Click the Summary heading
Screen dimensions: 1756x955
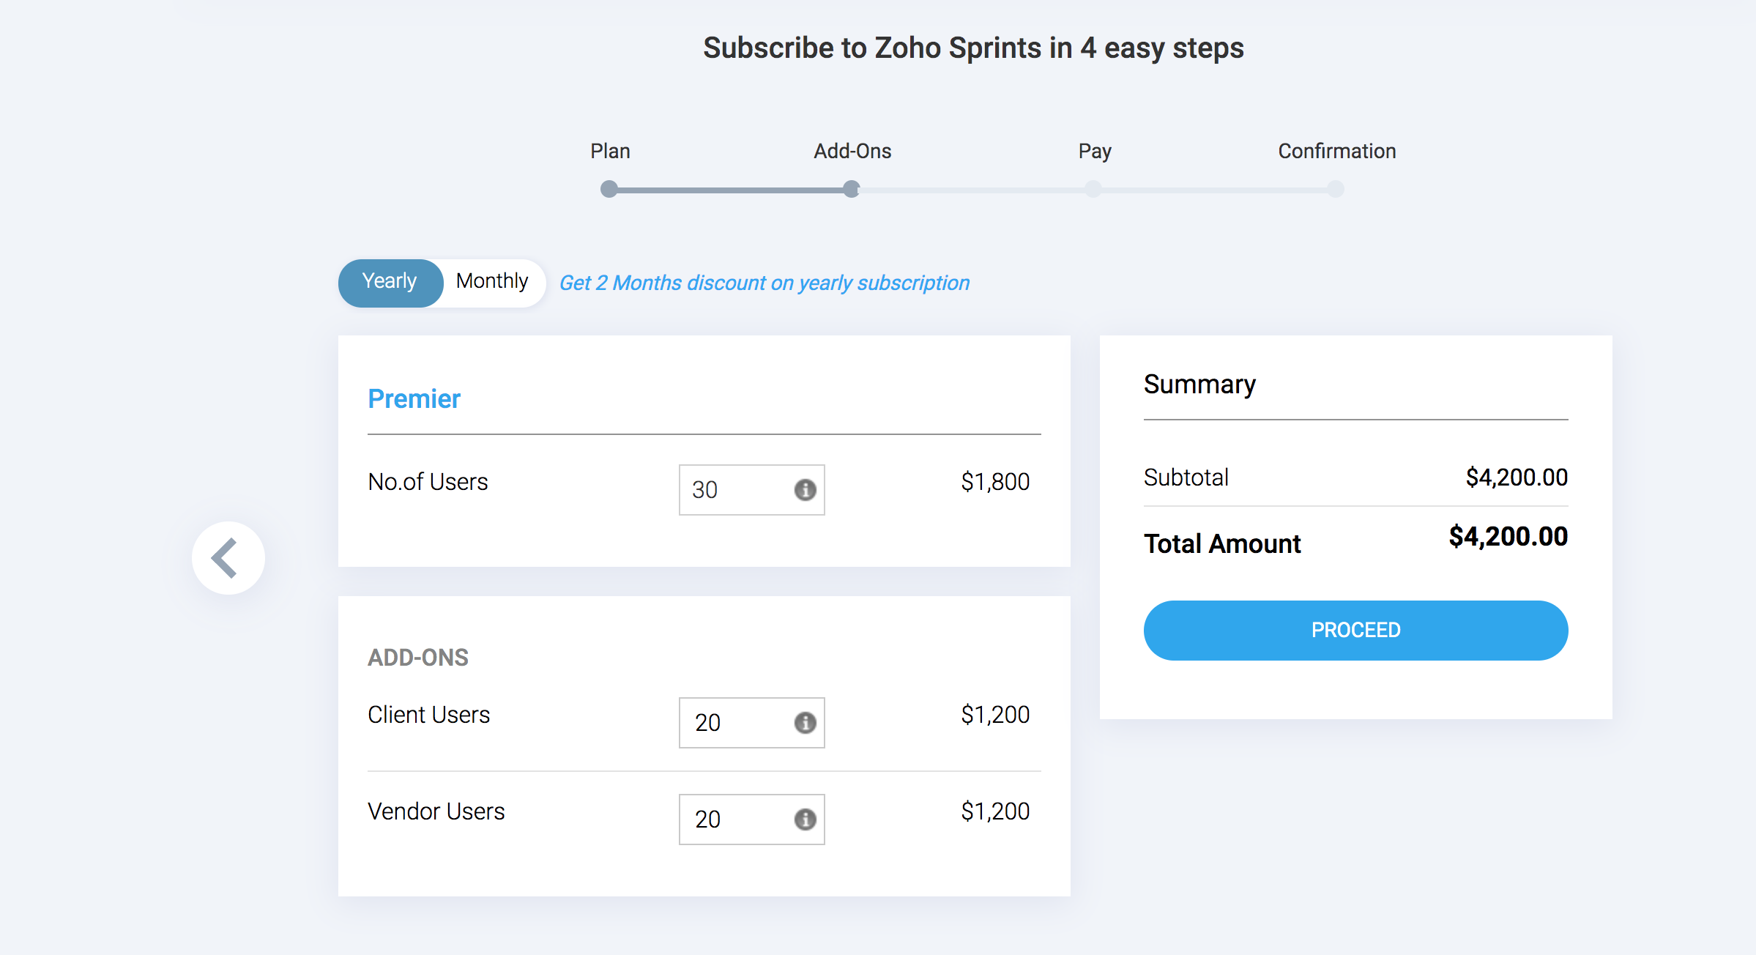coord(1199,385)
